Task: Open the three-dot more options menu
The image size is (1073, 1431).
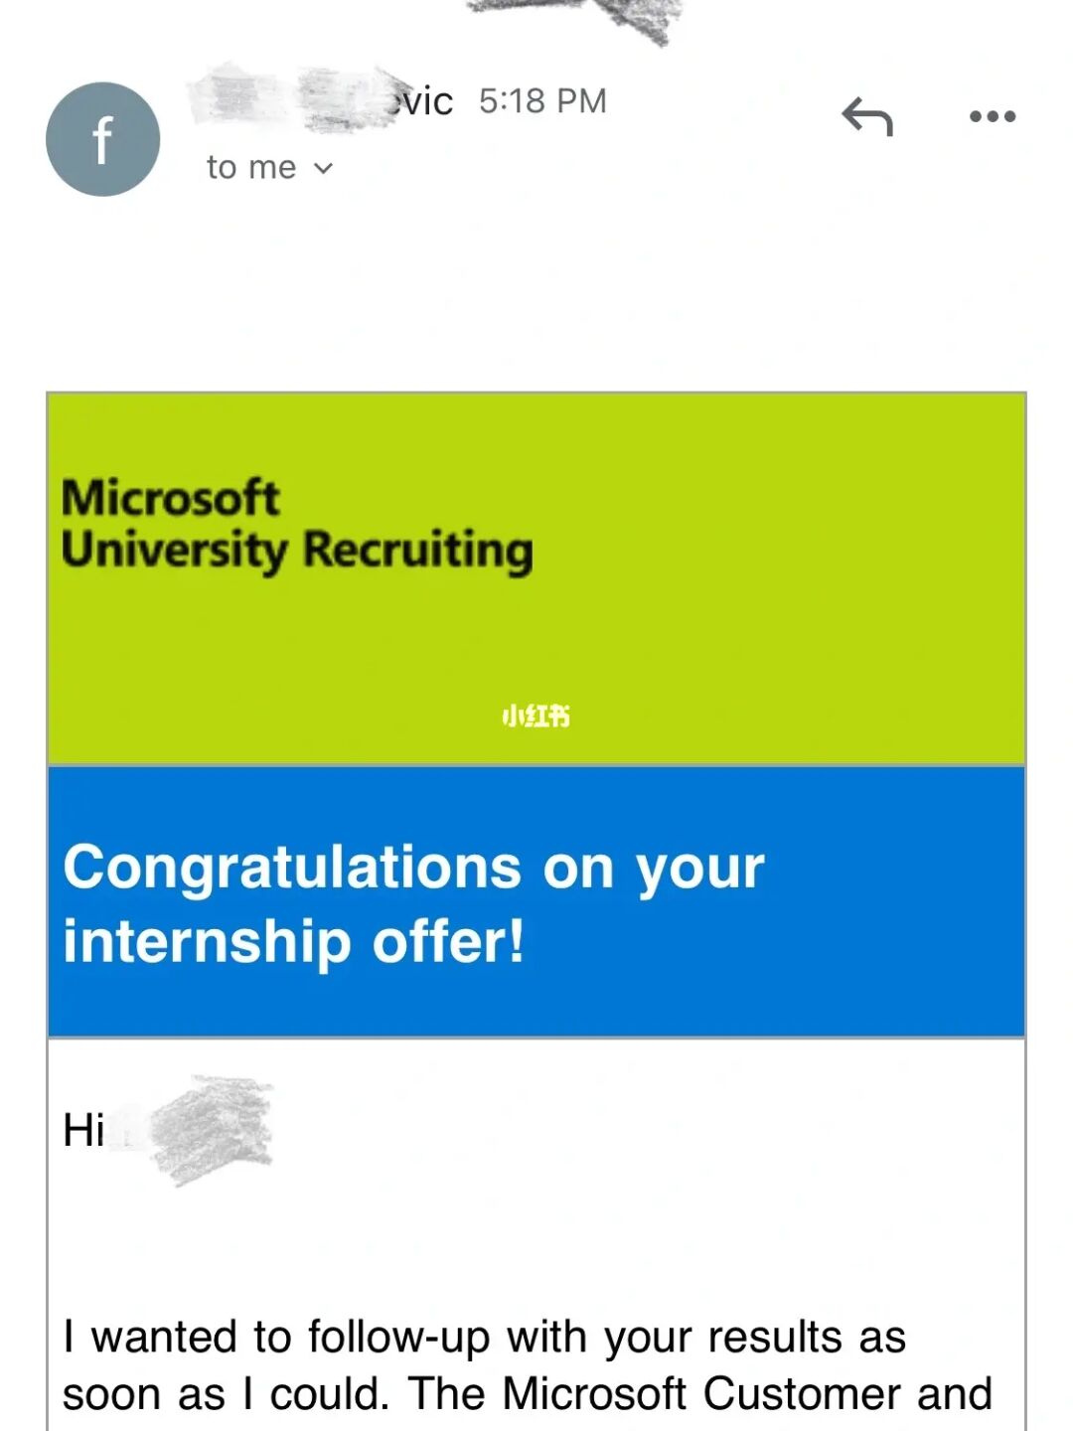Action: (992, 116)
